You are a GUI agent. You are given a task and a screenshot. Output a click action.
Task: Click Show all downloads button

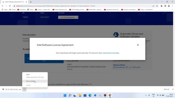click(x=166, y=89)
